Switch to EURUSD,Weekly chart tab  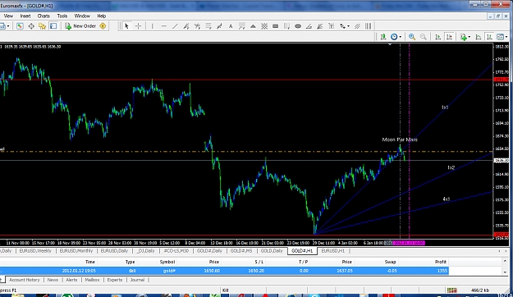[35, 251]
